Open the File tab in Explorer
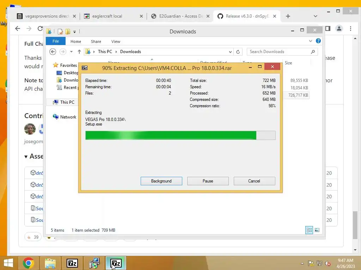361x270 pixels. click(x=55, y=41)
